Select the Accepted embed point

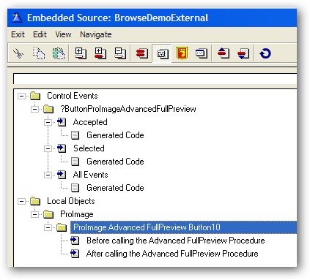pos(90,122)
